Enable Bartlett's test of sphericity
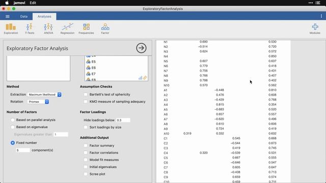 click(x=86, y=95)
